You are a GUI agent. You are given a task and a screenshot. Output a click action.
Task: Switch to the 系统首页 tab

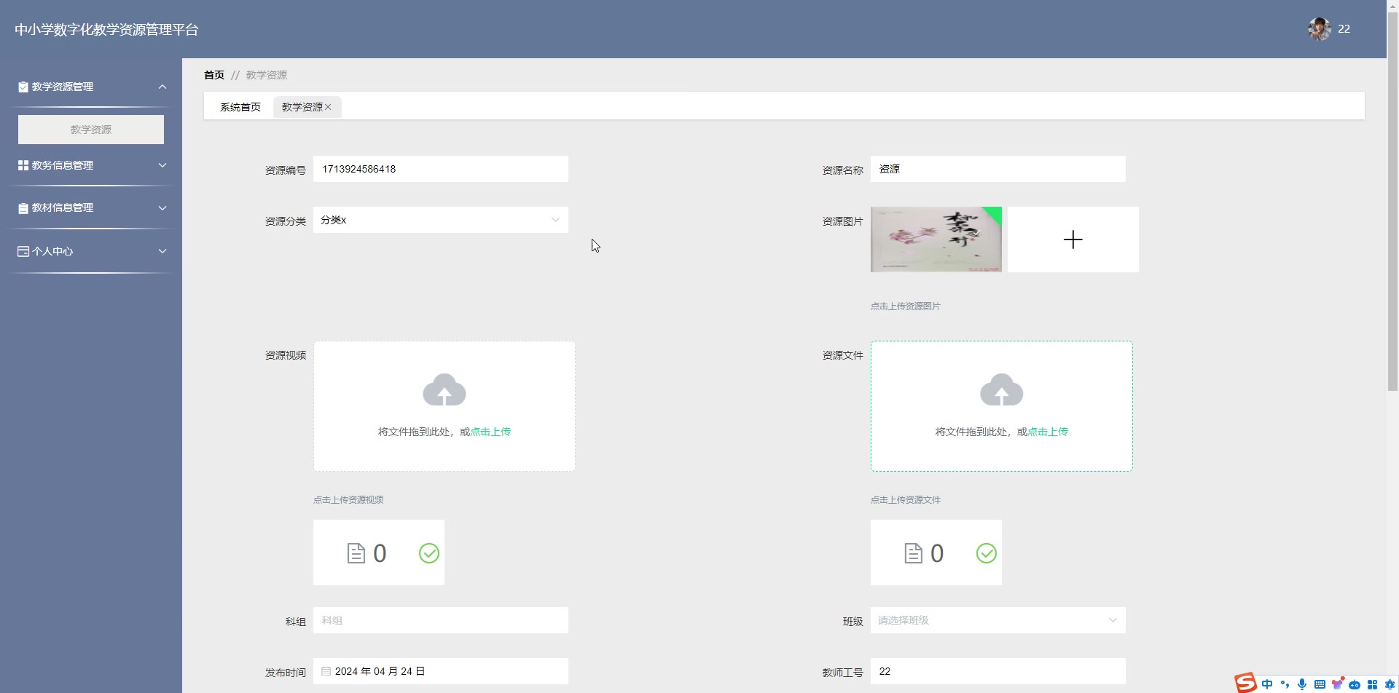(240, 107)
